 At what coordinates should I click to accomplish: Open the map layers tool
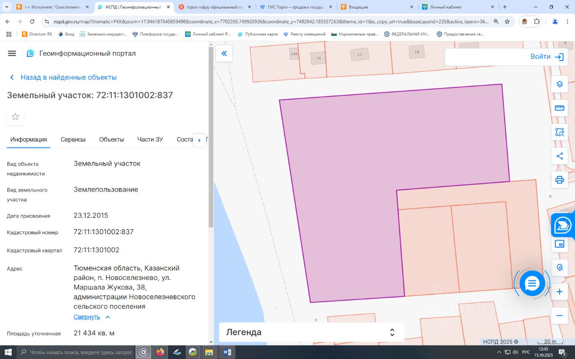[x=559, y=84]
